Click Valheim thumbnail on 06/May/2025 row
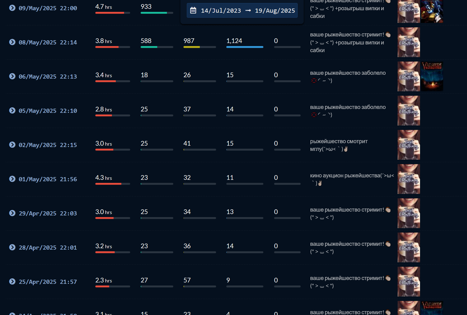The image size is (467, 315). [x=432, y=76]
